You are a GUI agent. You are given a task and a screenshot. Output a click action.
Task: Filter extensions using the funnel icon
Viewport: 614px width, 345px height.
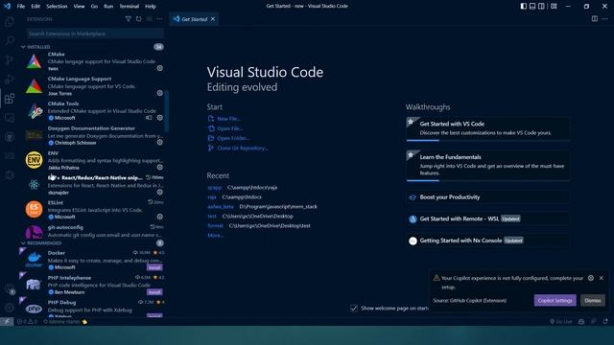[x=128, y=19]
